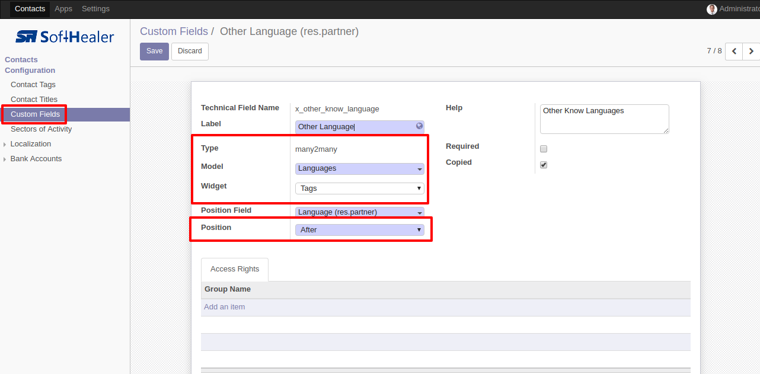The width and height of the screenshot is (760, 374).
Task: Click the Contacts sidebar heading
Action: tap(21, 60)
